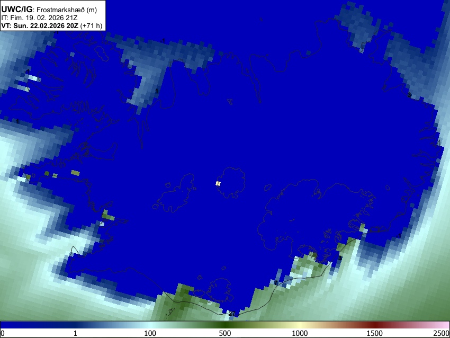Click the 100 label on the color scale
Viewport: 450px width, 338px height.
click(150, 333)
